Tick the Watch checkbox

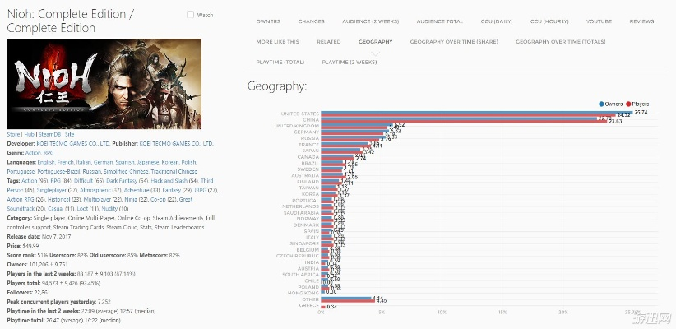pyautogui.click(x=191, y=15)
